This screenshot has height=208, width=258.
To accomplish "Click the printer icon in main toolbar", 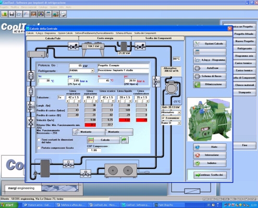I will click(63, 14).
